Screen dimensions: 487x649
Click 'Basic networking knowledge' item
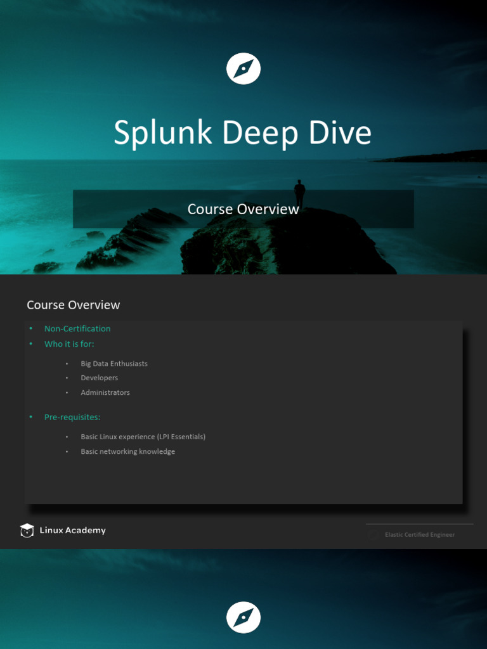128,451
